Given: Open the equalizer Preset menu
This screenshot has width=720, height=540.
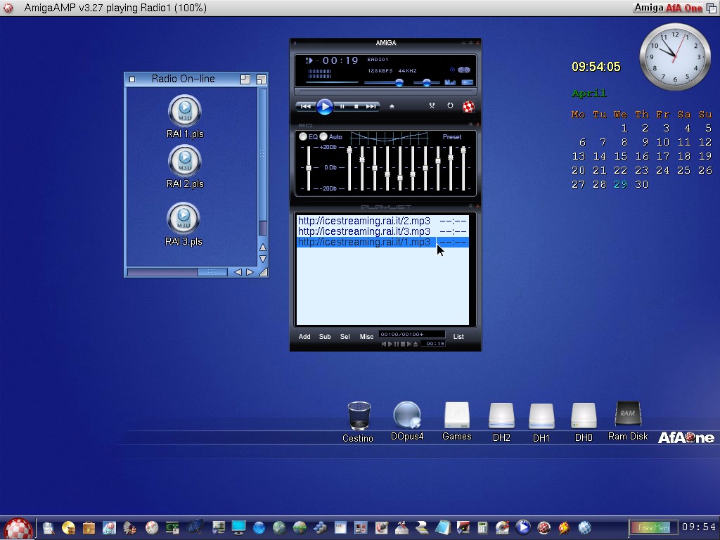Looking at the screenshot, I should [452, 137].
